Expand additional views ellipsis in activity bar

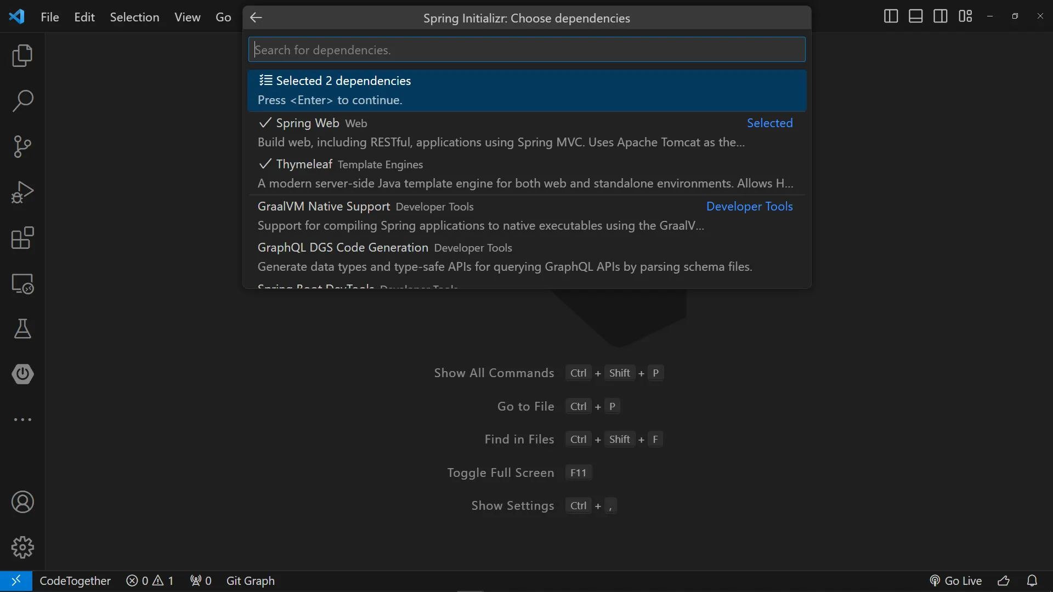pos(22,420)
